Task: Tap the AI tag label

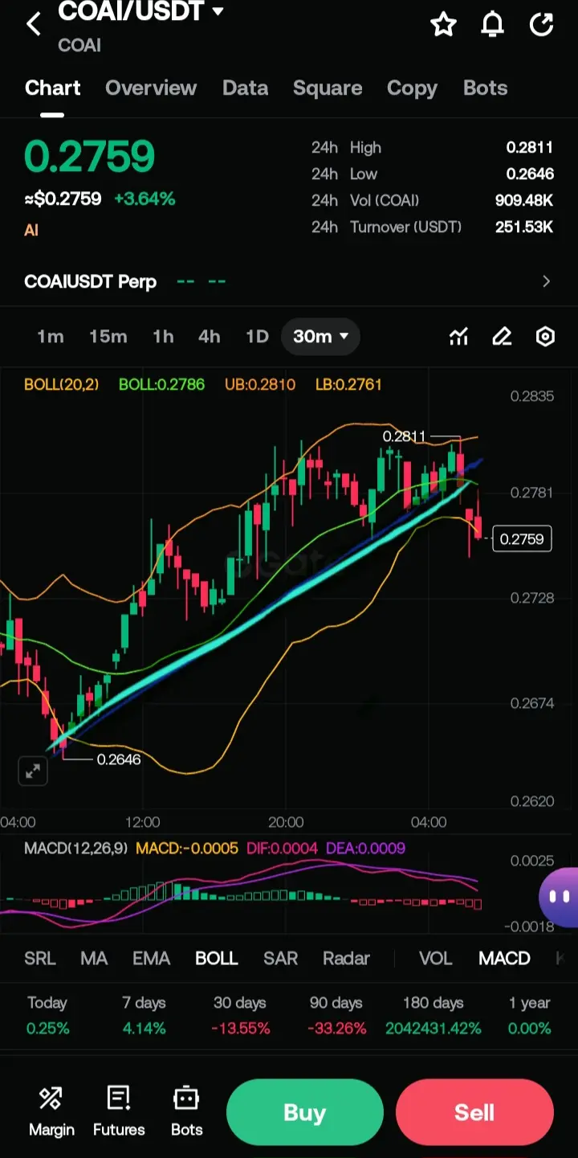Action: (x=31, y=231)
